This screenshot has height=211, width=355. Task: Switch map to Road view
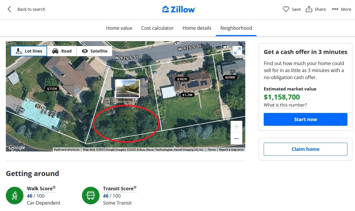point(62,51)
